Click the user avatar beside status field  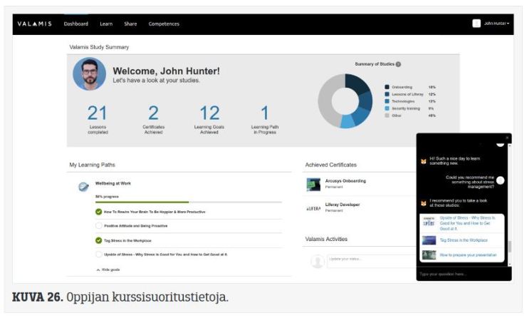[318, 261]
